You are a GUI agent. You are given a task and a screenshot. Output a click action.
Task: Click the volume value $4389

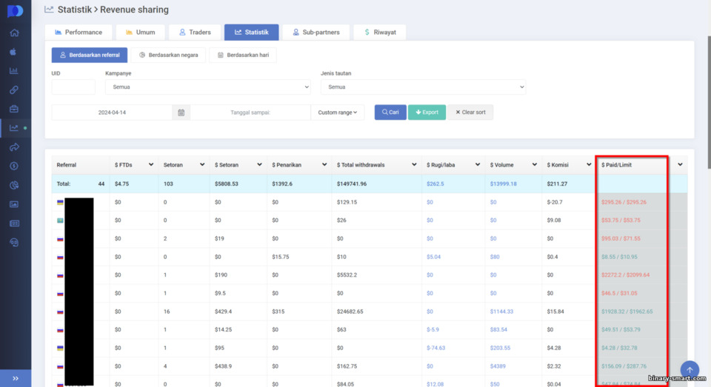point(498,366)
